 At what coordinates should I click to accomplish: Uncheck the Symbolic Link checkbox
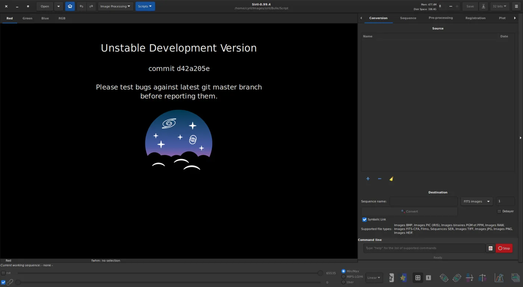point(365,220)
